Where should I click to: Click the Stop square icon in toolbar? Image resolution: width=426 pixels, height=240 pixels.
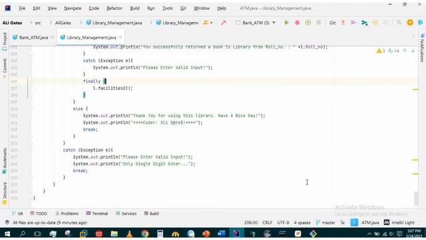[318, 23]
